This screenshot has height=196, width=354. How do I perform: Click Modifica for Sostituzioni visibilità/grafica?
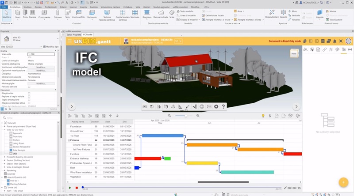[x=41, y=68]
